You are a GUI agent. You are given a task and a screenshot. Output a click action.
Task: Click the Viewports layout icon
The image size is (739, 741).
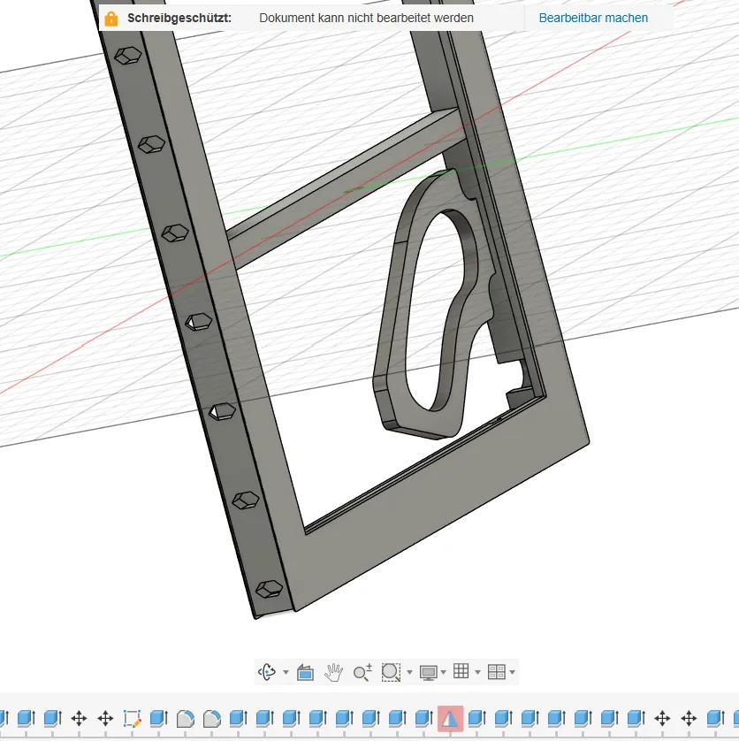pyautogui.click(x=497, y=672)
